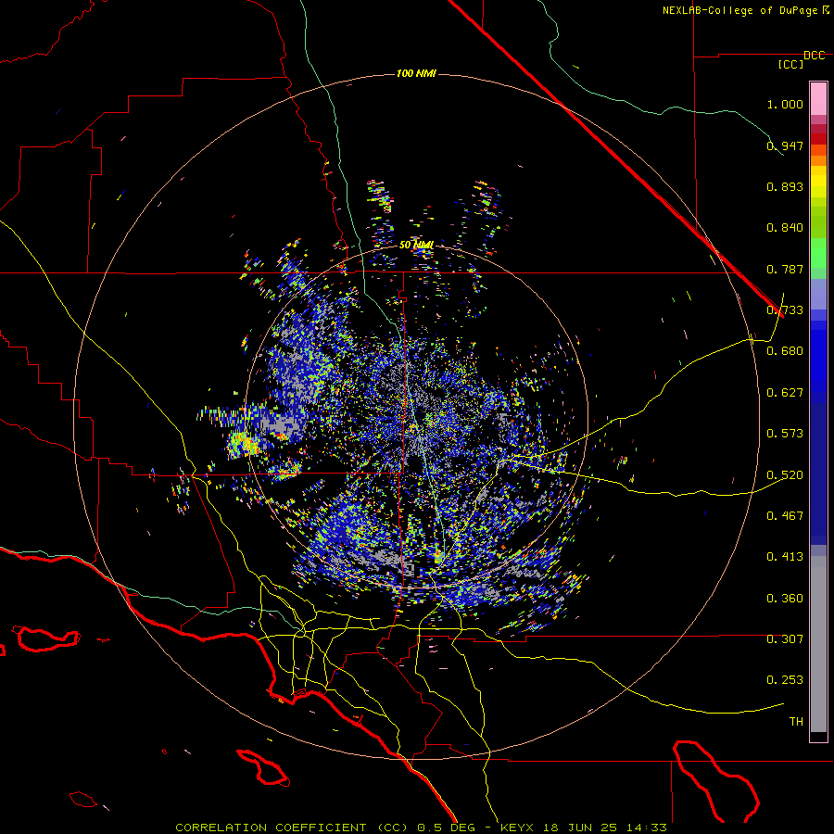
Task: Select the 0.947 scale value
Action: (x=785, y=145)
